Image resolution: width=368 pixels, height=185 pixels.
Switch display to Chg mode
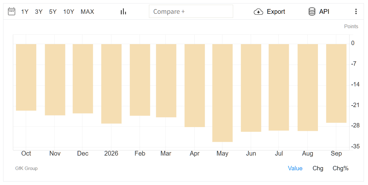click(x=318, y=168)
